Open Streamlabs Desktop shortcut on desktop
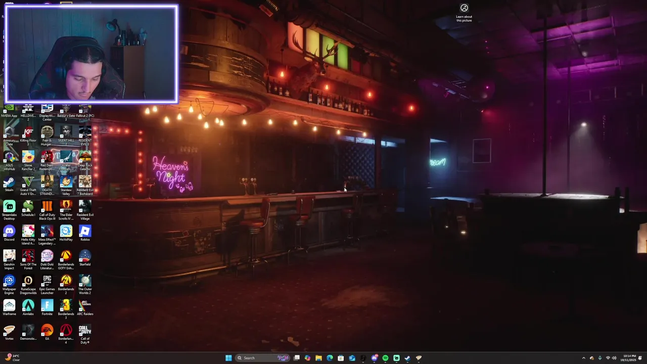Image resolution: width=647 pixels, height=364 pixels. coord(9,210)
